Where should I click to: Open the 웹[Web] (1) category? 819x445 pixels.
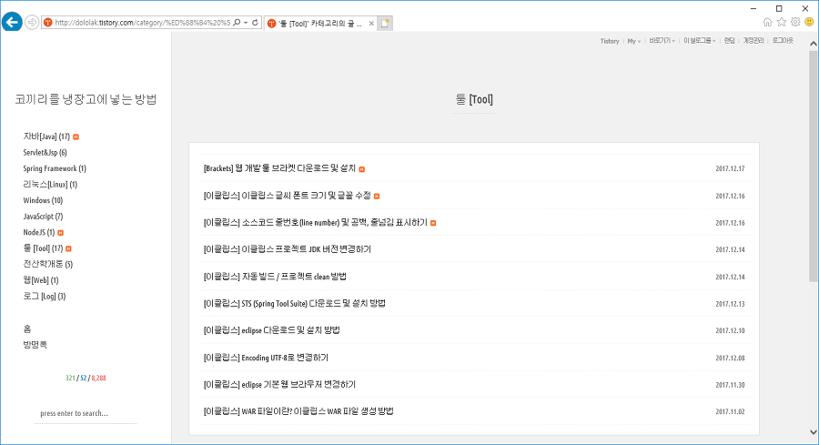tap(41, 280)
